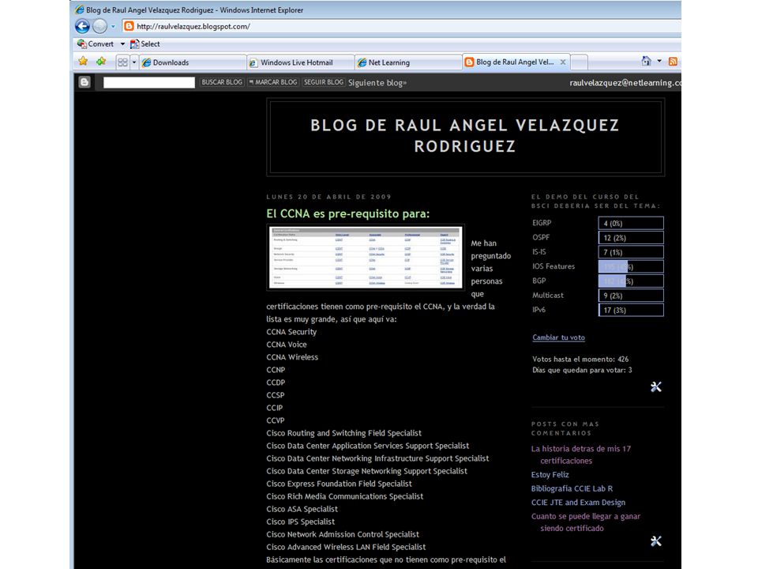Click Dias que quedan para votar: 3

coord(582,370)
